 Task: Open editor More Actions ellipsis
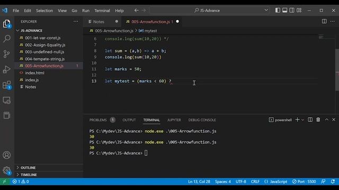click(333, 21)
